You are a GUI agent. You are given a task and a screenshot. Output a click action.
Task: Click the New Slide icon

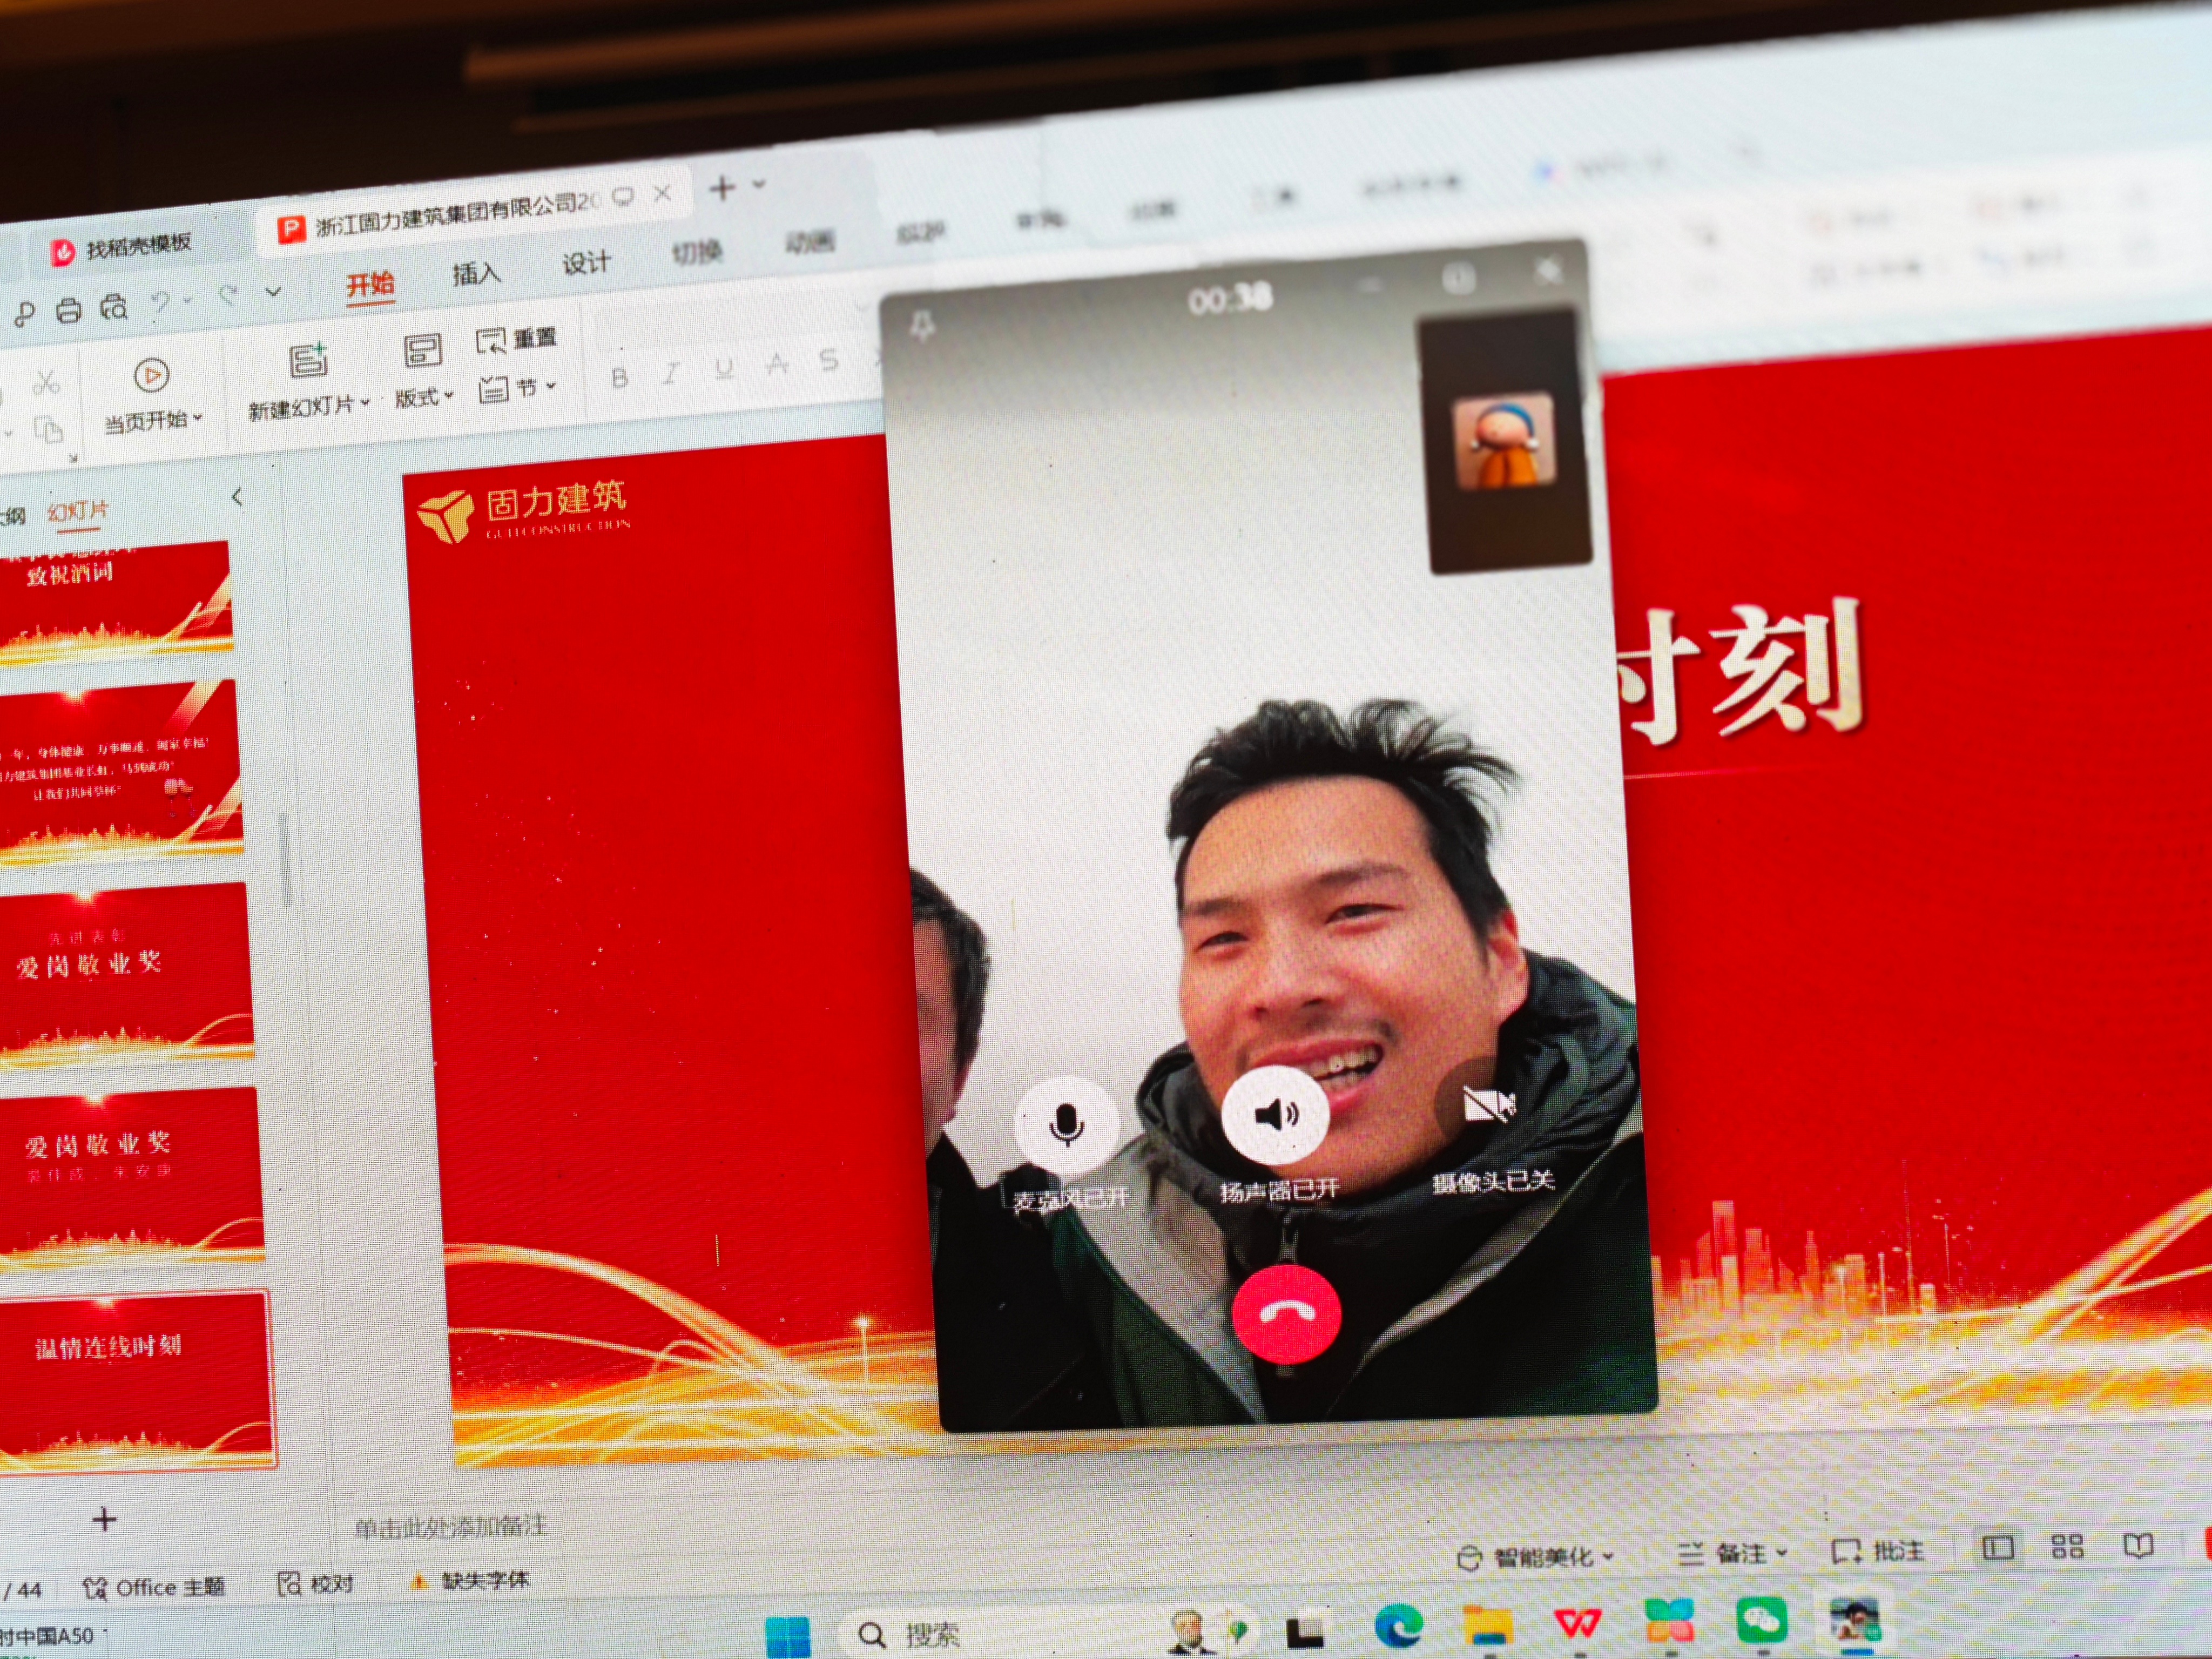coord(308,361)
